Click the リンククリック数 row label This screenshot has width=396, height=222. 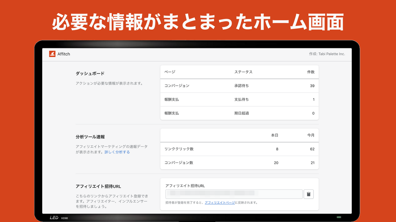point(179,149)
